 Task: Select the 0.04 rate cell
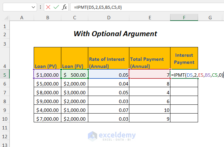click(108, 83)
